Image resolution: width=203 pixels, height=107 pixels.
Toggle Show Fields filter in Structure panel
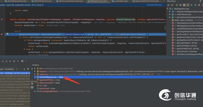184,5
